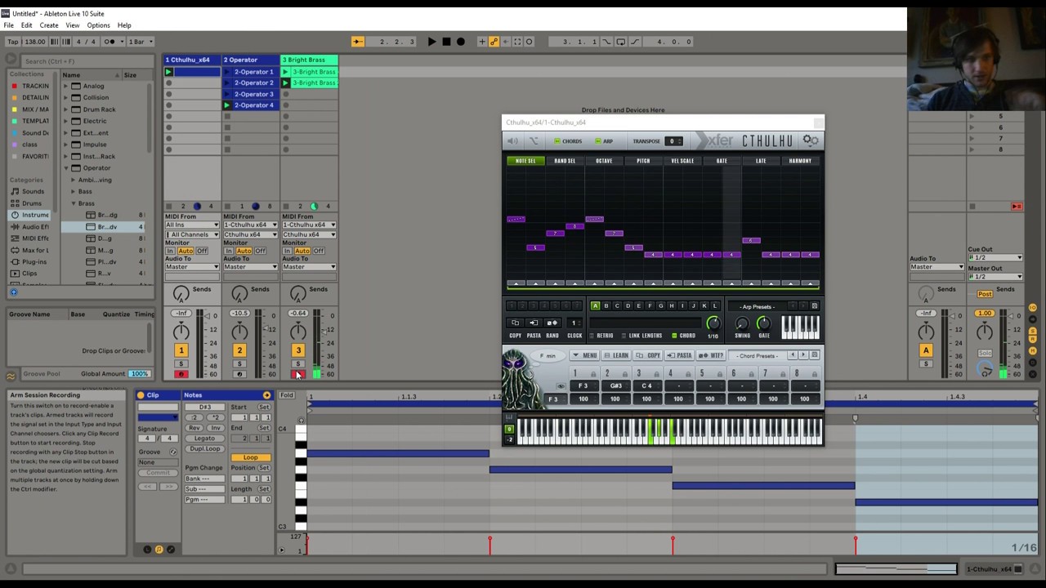This screenshot has height=588, width=1046.
Task: Toggle track 1 activator button
Action: pos(181,350)
